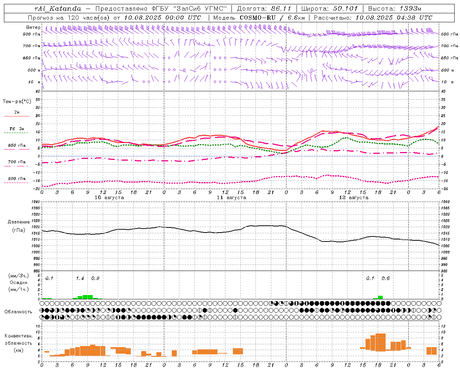Click the Широта: 50.101 field
460x368 pixels.
(330, 9)
